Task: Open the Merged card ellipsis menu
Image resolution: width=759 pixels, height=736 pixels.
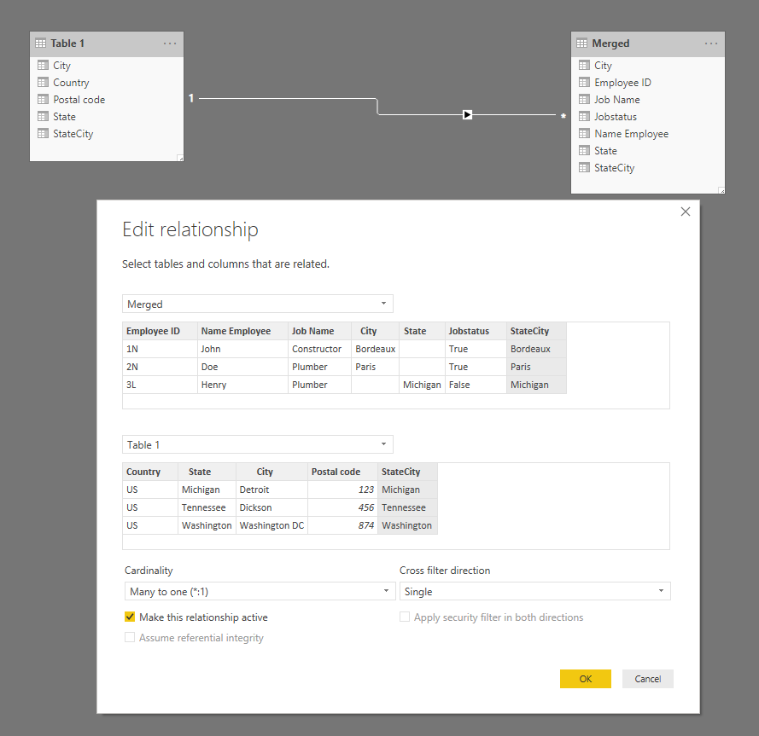Action: (711, 43)
